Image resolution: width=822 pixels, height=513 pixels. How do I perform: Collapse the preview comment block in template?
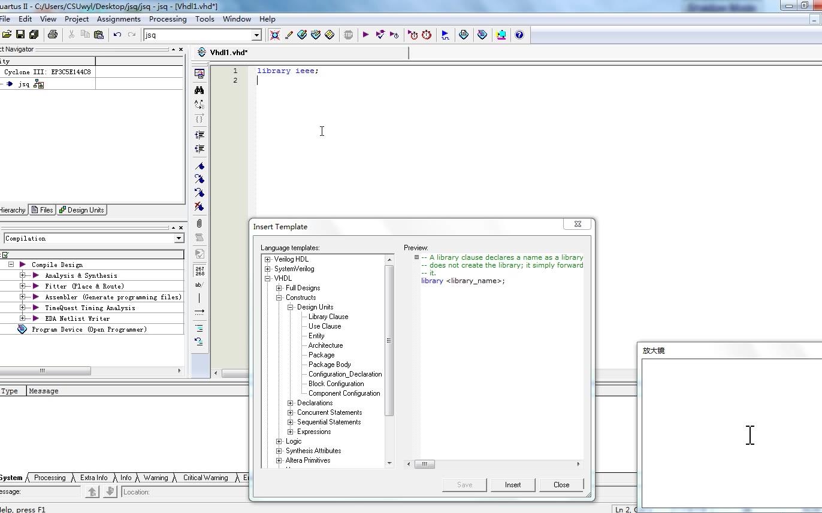click(416, 257)
